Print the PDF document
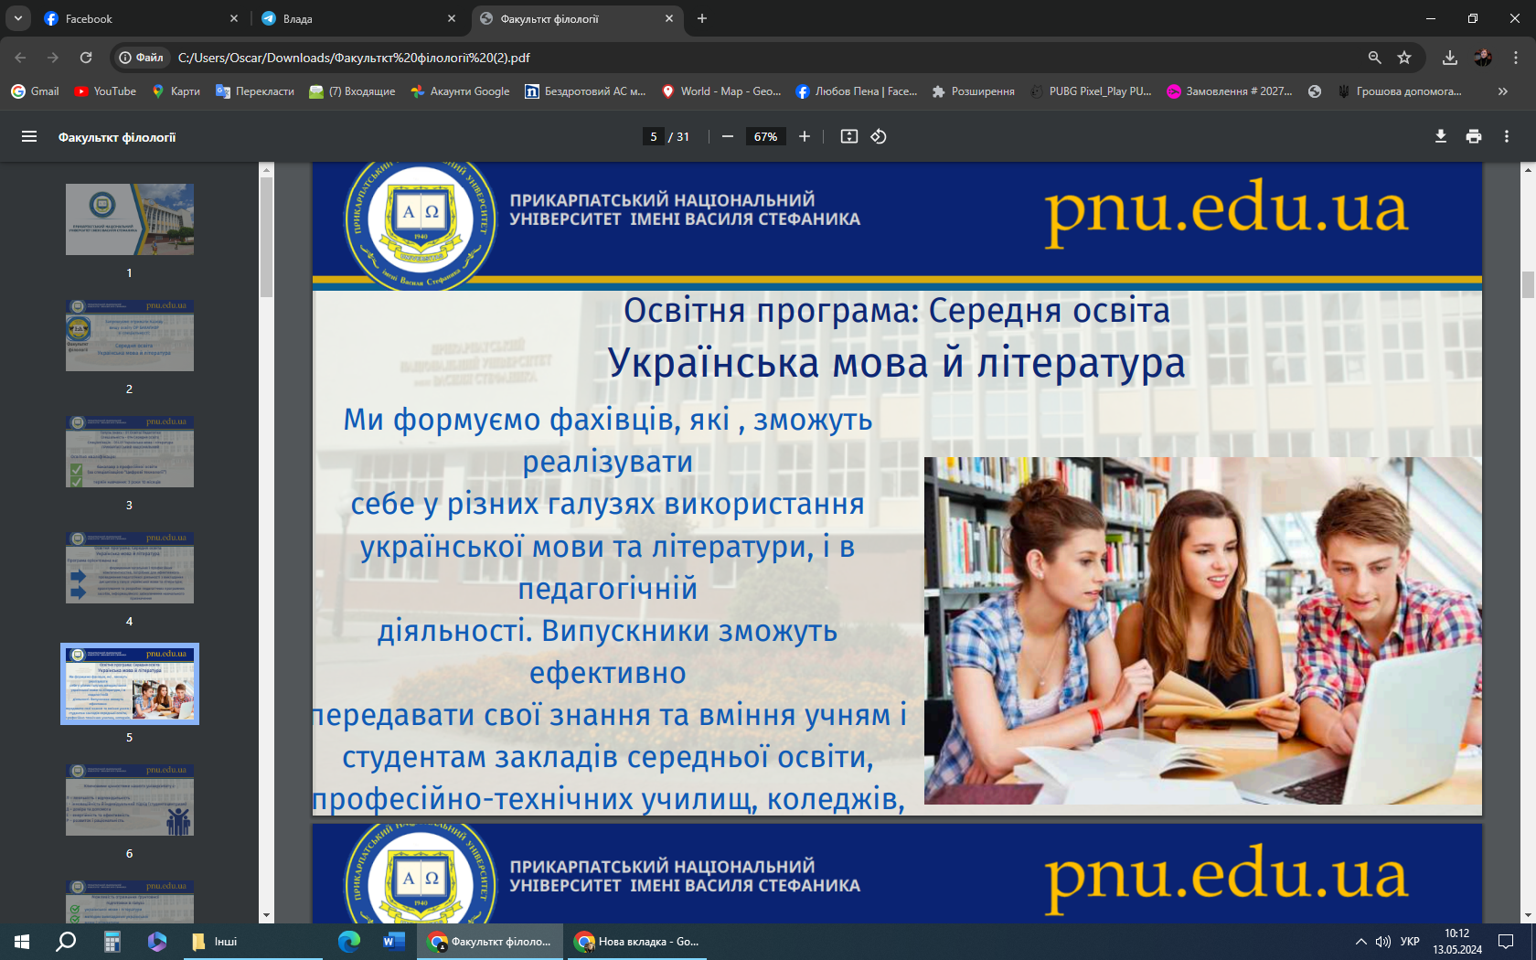The width and height of the screenshot is (1536, 960). coord(1474,136)
